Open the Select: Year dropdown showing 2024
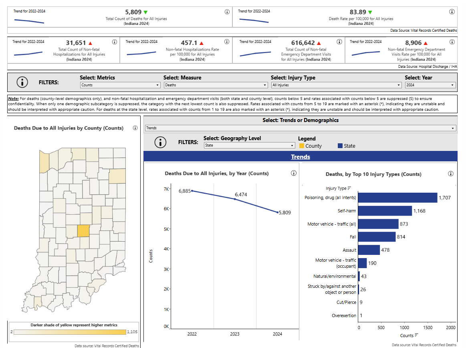Image resolution: width=466 pixels, height=348 pixels. 430,85
